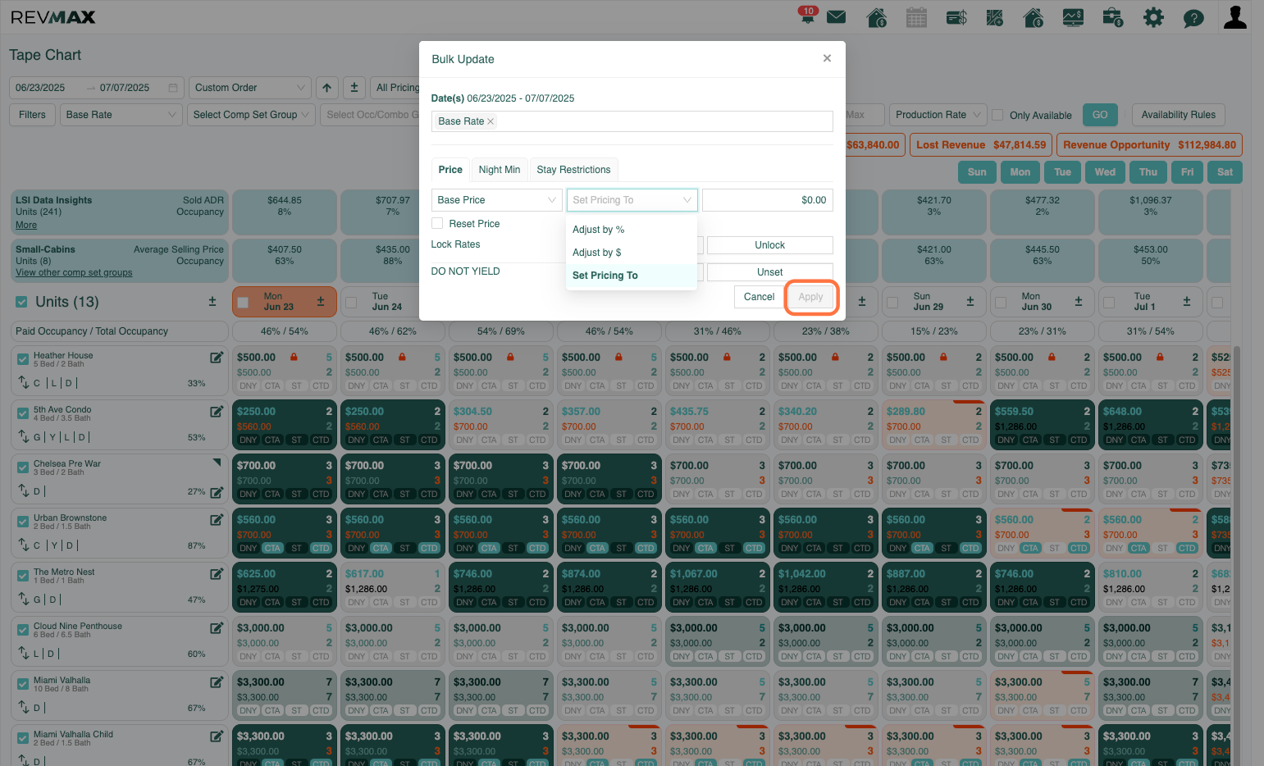The image size is (1264, 766).
Task: Uncheck the Heather House unit checkbox
Action: [23, 358]
